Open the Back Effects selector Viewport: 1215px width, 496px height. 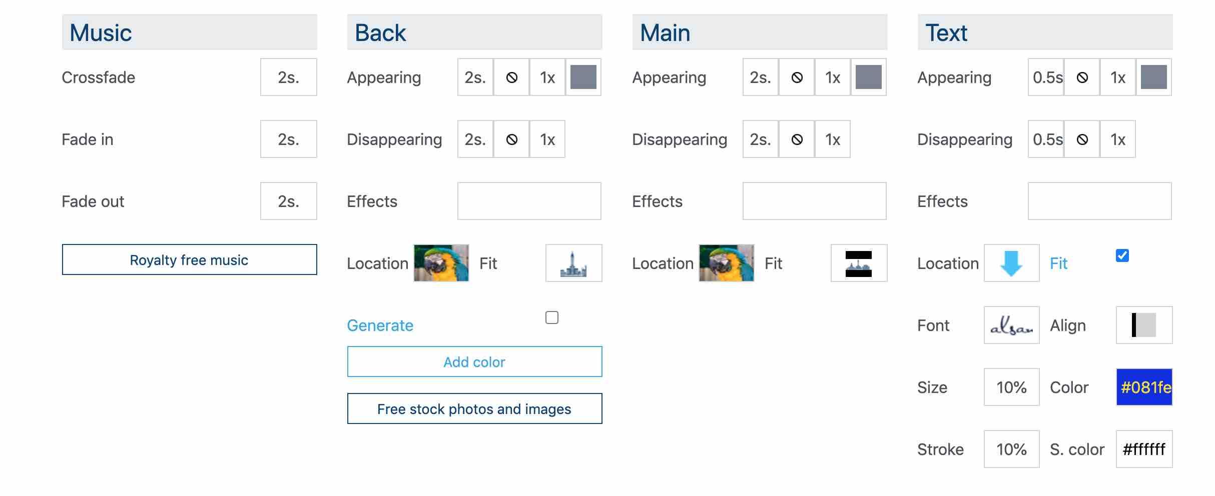(x=529, y=201)
